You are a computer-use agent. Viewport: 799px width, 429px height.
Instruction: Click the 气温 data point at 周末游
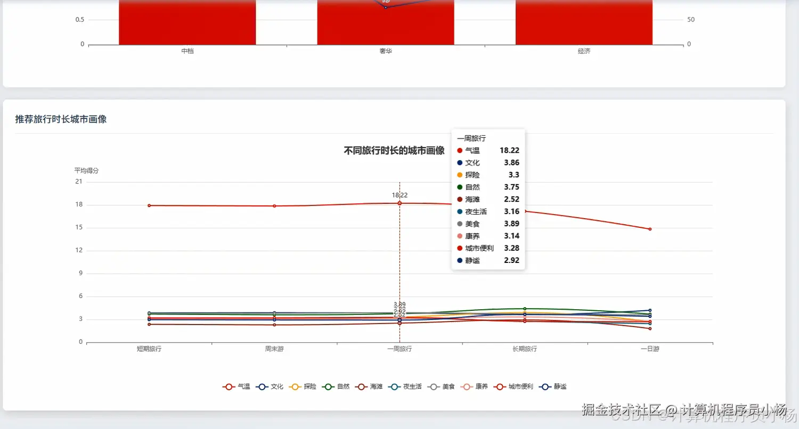pyautogui.click(x=274, y=206)
